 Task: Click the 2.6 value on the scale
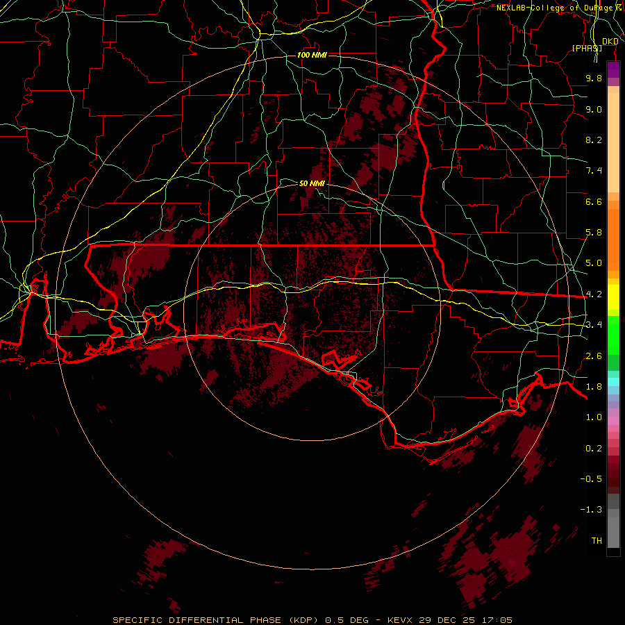pos(594,356)
